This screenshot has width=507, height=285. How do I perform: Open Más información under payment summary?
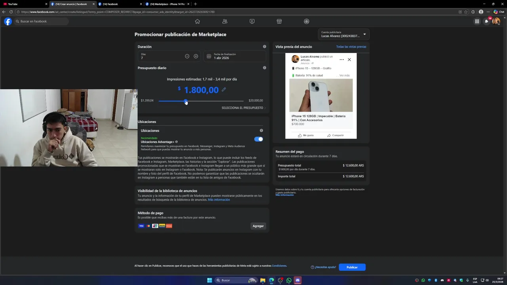(285, 195)
